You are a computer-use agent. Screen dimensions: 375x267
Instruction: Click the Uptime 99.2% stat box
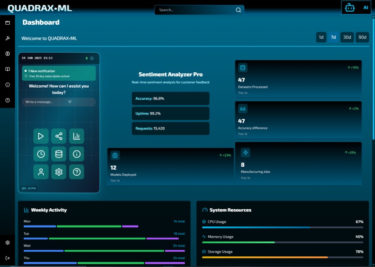tap(171, 114)
